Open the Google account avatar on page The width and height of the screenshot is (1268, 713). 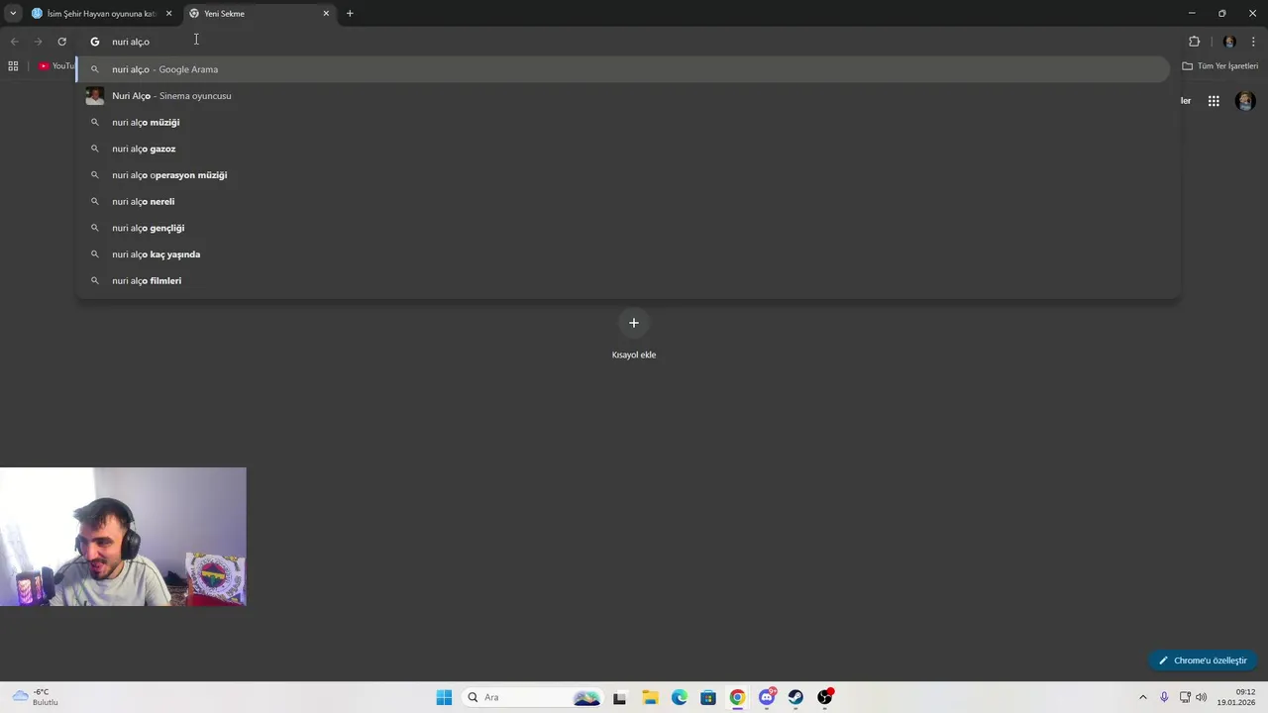pos(1246,101)
